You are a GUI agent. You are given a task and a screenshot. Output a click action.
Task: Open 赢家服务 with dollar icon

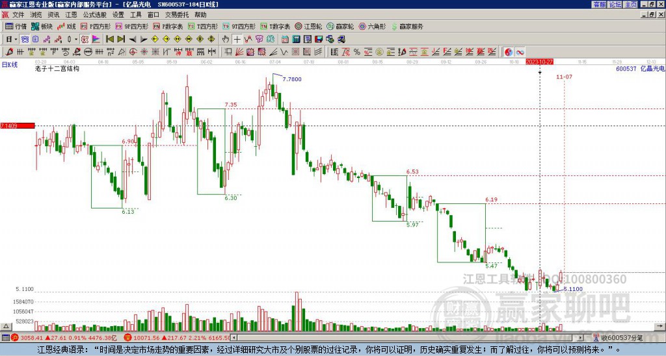pyautogui.click(x=407, y=26)
